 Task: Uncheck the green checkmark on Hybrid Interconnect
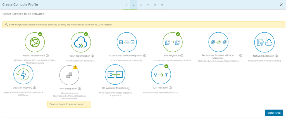coord(40,34)
